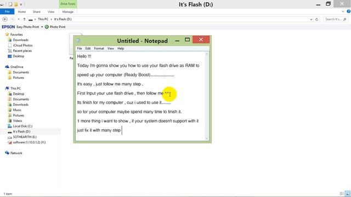
Task: Open Notepad View menu
Action: pyautogui.click(x=111, y=49)
